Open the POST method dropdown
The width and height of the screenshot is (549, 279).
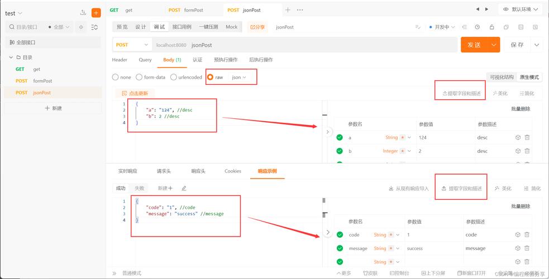132,45
